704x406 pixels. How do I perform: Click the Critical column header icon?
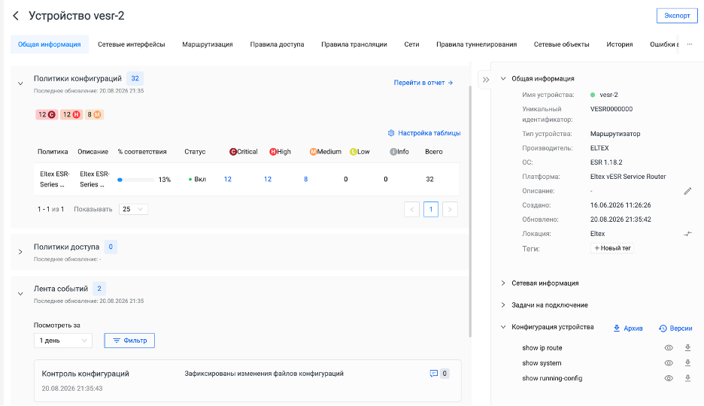point(232,152)
